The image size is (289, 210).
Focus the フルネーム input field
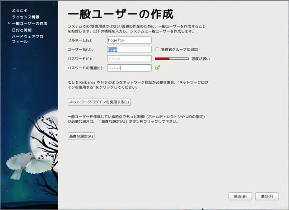click(129, 40)
